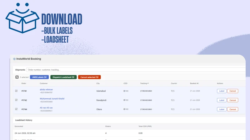The width and height of the screenshot is (250, 140).
Task: Open the Label for order #1742
Action: coord(222,100)
